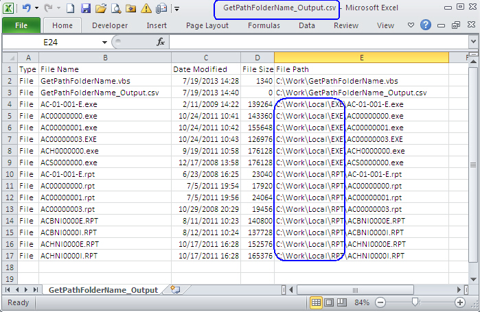Click the vertical scrollbar down arrow
Image resolution: width=480 pixels, height=312 pixels.
point(473,279)
